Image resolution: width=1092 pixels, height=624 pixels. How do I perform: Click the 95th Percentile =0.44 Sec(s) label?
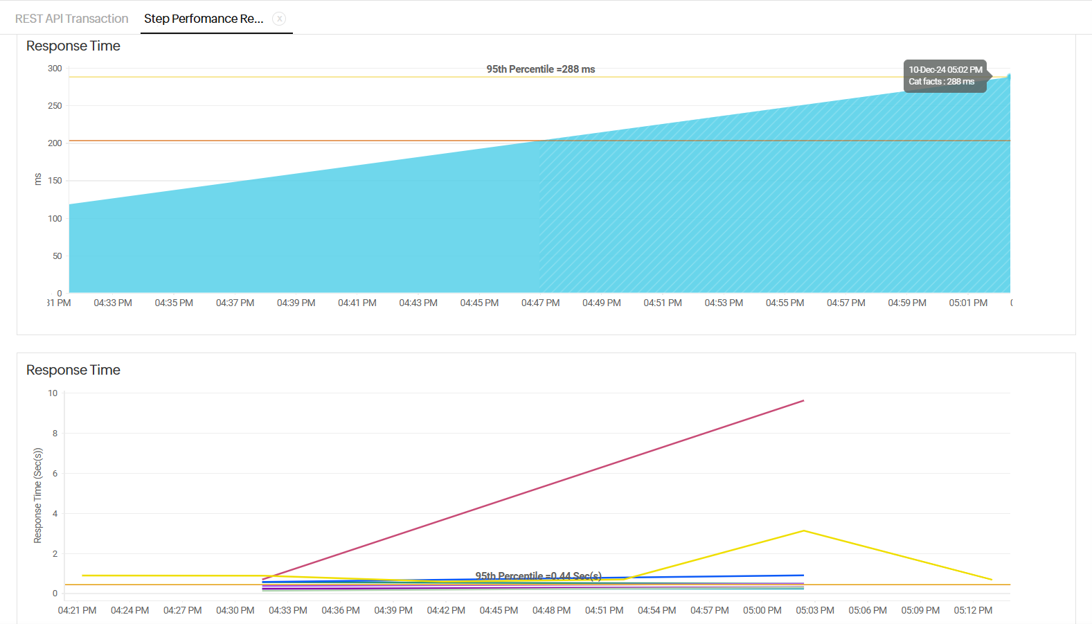point(538,576)
